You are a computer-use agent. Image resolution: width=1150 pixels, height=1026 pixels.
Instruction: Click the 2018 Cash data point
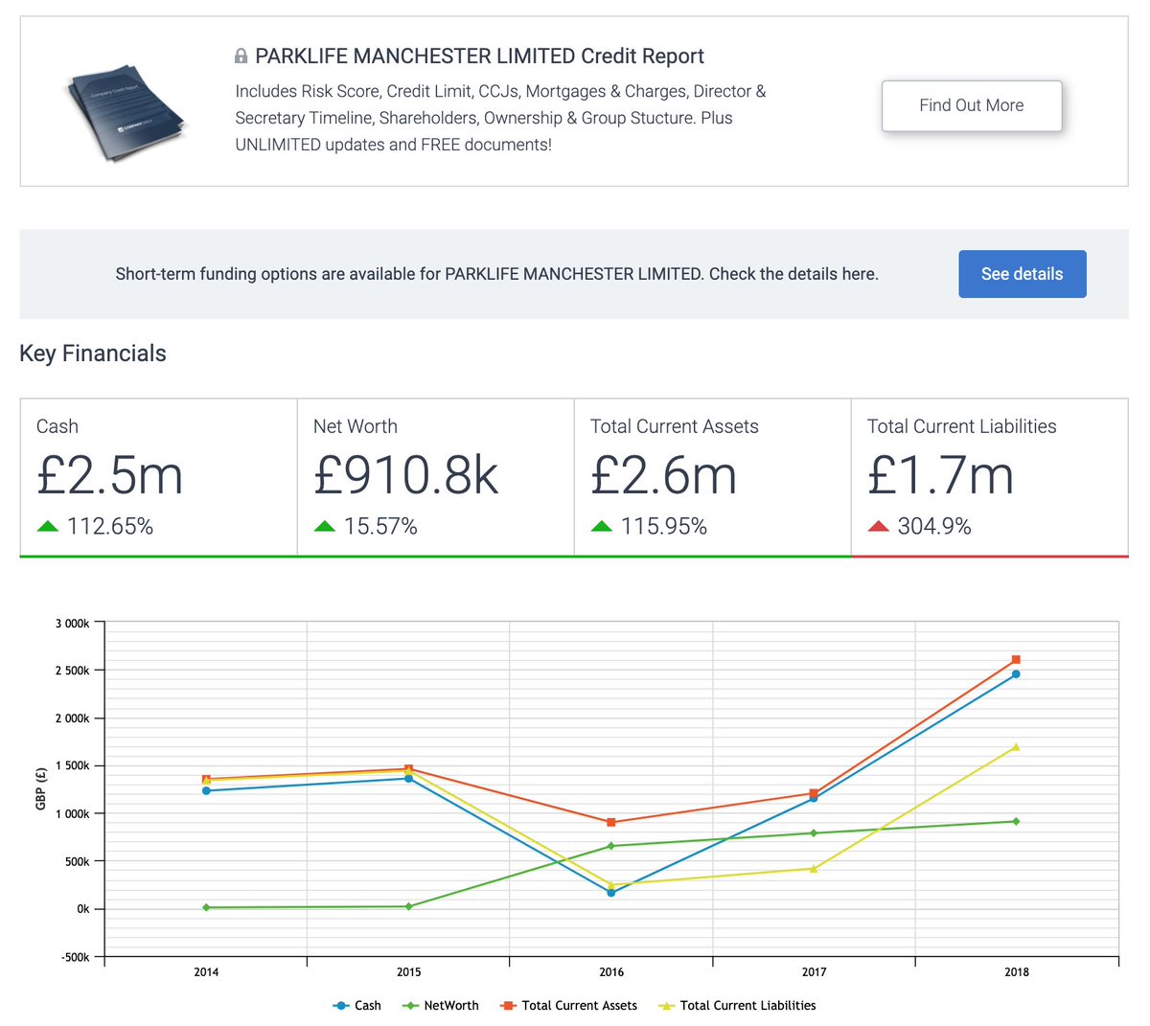click(x=1016, y=674)
